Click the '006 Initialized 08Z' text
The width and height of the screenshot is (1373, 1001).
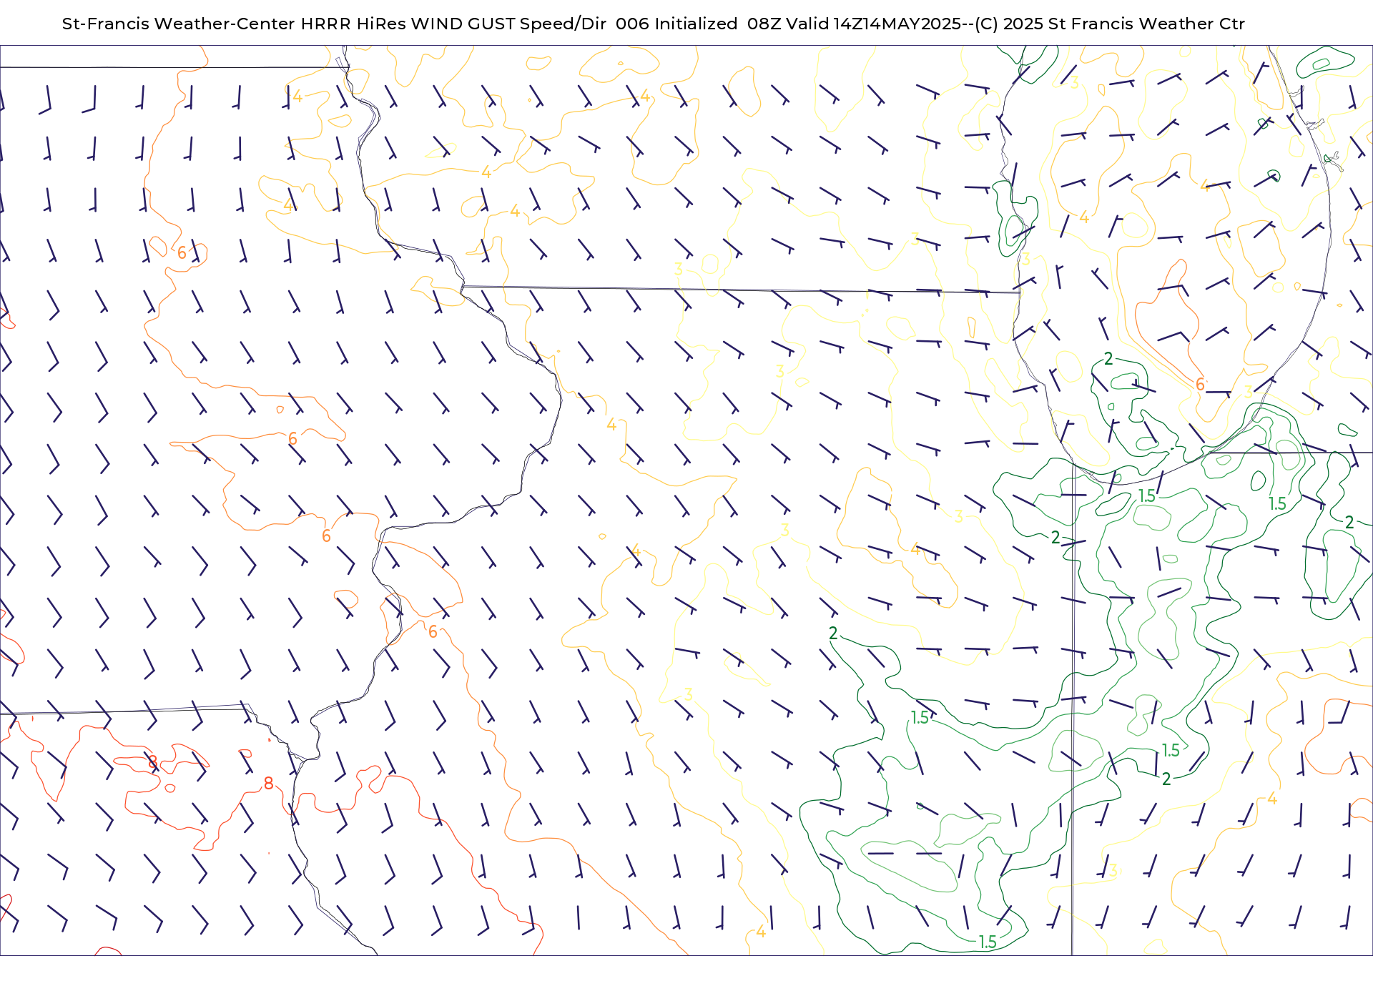pyautogui.click(x=699, y=24)
